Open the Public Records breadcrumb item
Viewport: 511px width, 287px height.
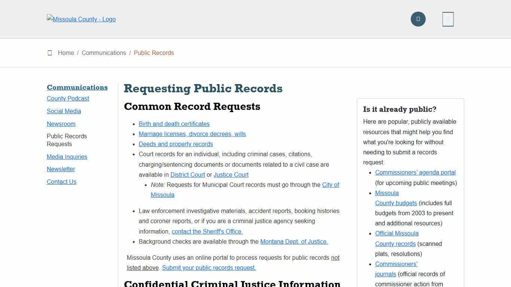[x=154, y=53]
